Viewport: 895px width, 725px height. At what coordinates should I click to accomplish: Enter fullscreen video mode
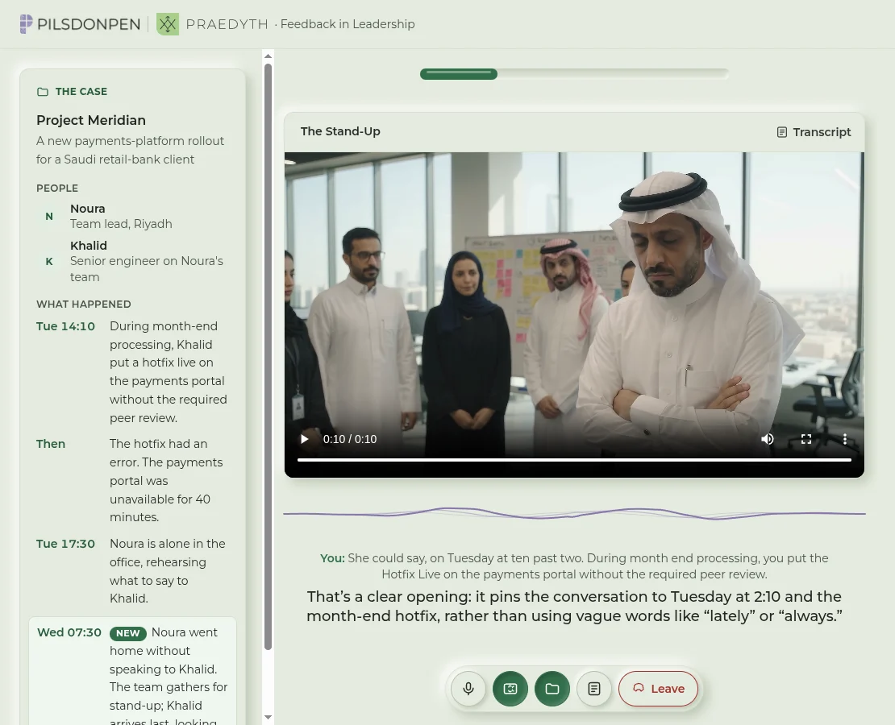[x=806, y=439]
